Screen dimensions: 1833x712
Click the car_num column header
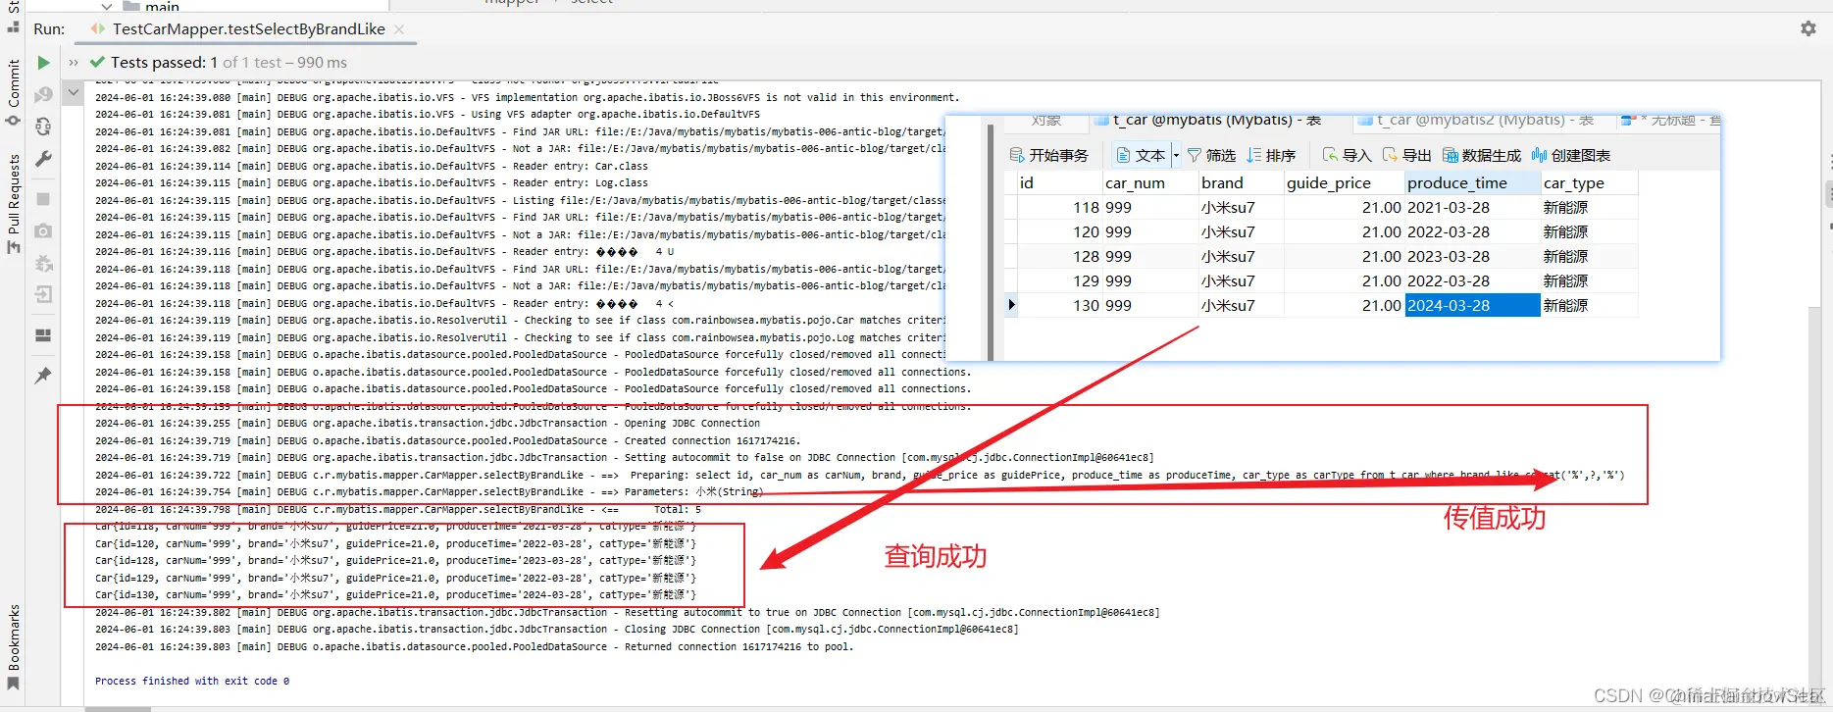pyautogui.click(x=1150, y=182)
